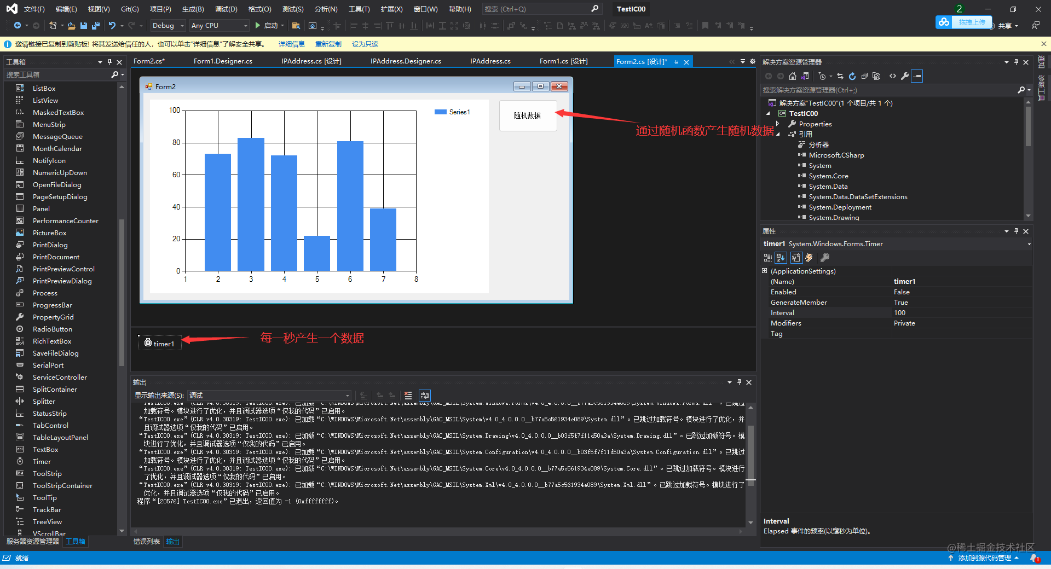Toggle Preview Selected Items in Solution Explorer
This screenshot has width=1051, height=569.
coord(917,76)
